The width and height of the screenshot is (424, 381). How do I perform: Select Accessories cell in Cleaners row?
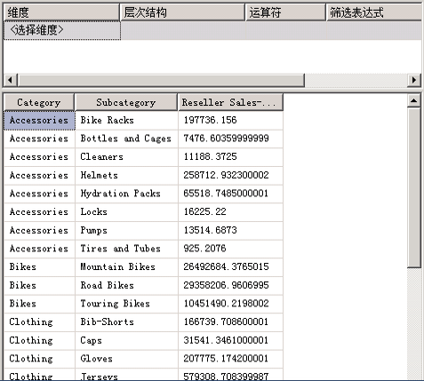(x=39, y=157)
